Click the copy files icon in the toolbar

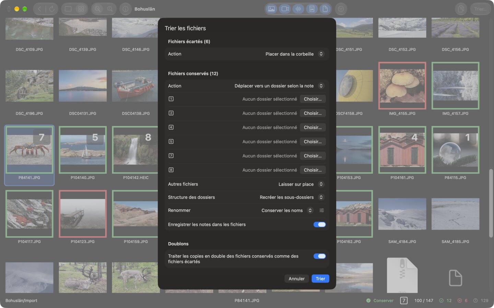tap(461, 9)
